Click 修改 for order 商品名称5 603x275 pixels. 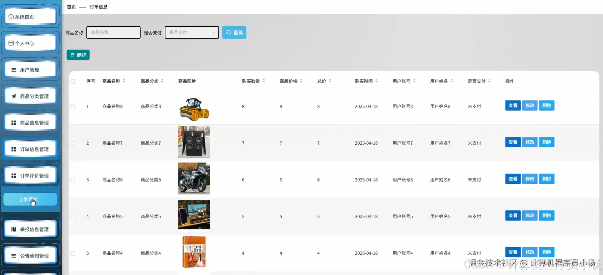tap(530, 215)
